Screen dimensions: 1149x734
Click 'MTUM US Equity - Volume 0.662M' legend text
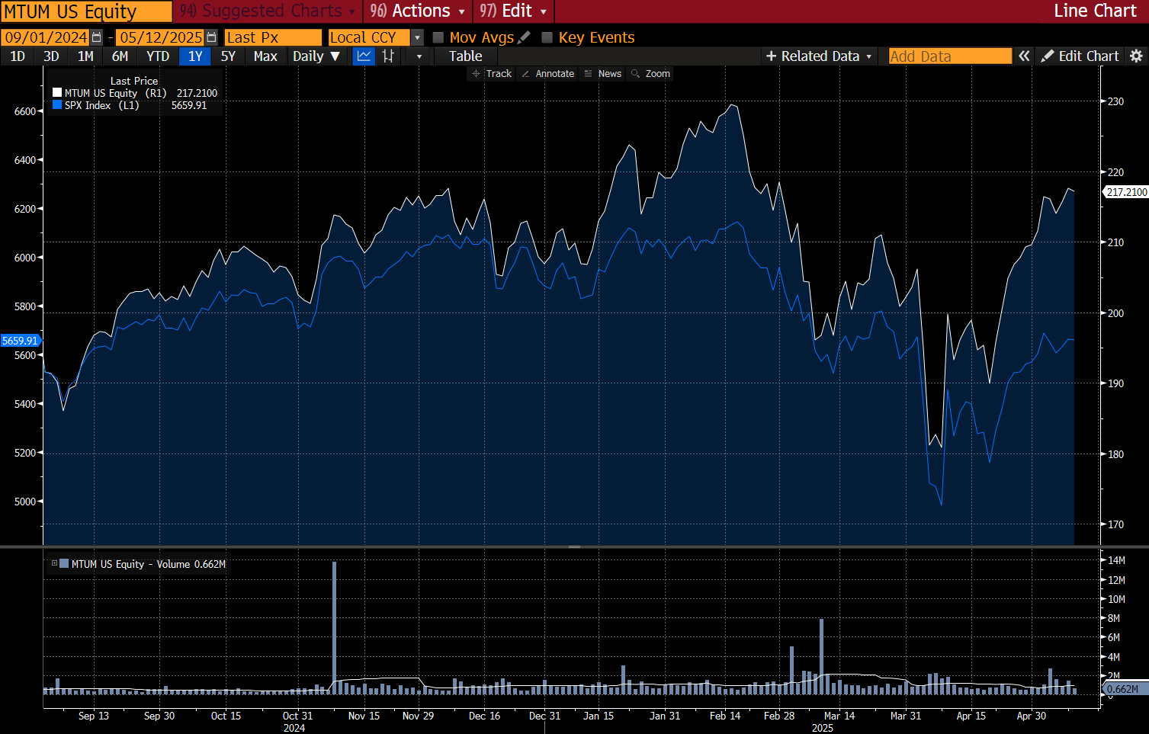(x=149, y=564)
